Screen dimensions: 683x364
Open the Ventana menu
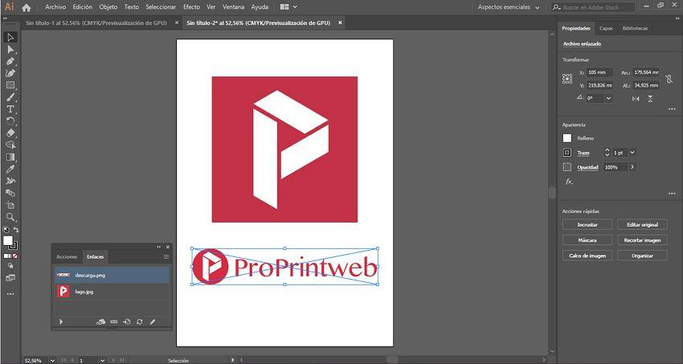234,7
